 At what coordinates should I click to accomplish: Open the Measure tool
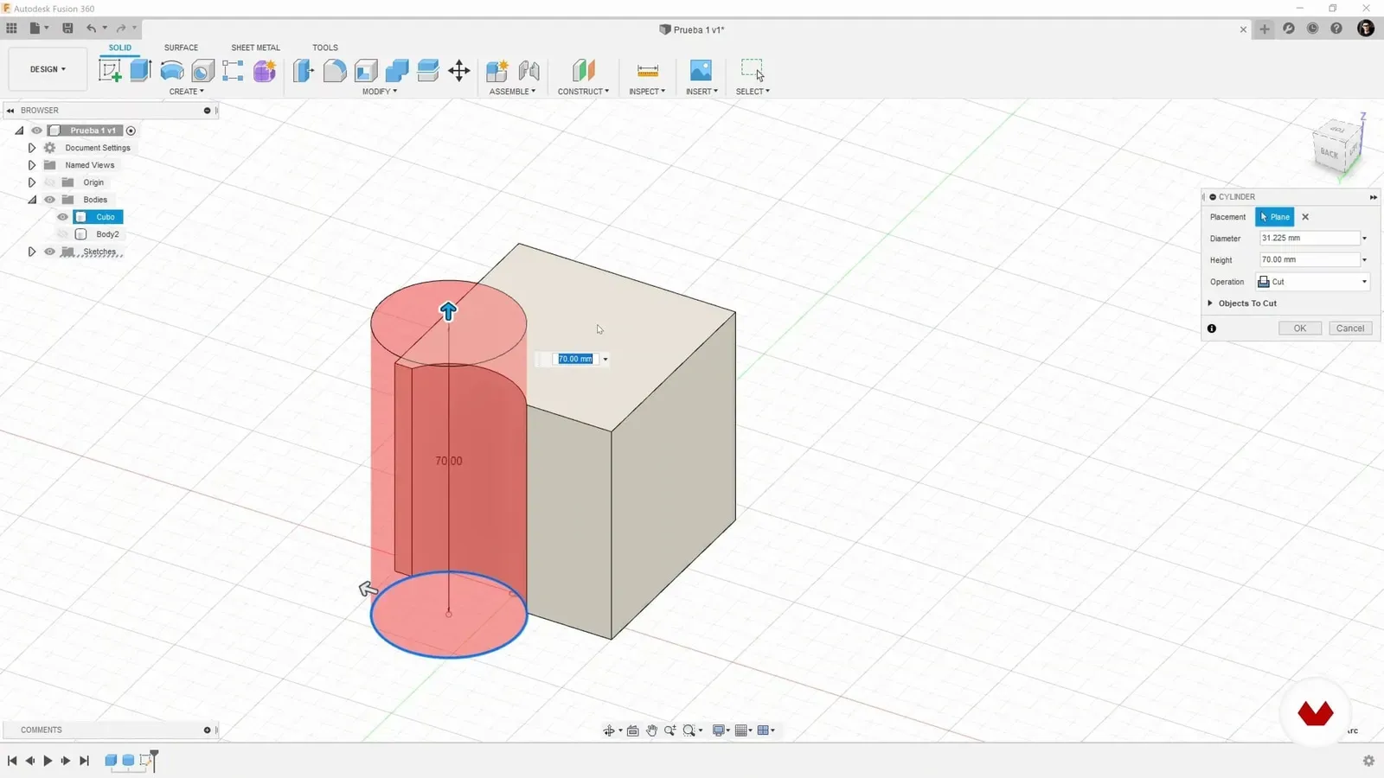pyautogui.click(x=647, y=70)
